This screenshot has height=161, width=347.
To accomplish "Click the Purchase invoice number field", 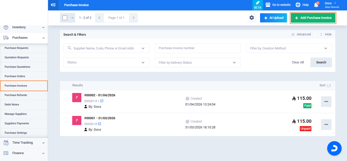I will point(197,48).
